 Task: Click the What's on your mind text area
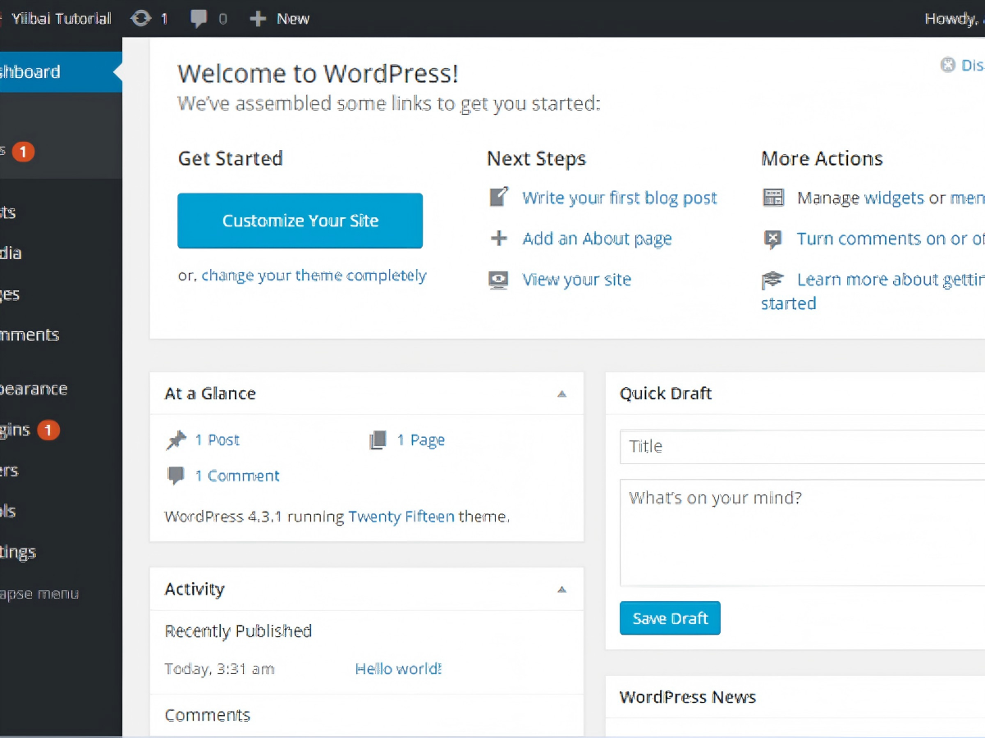tap(802, 533)
